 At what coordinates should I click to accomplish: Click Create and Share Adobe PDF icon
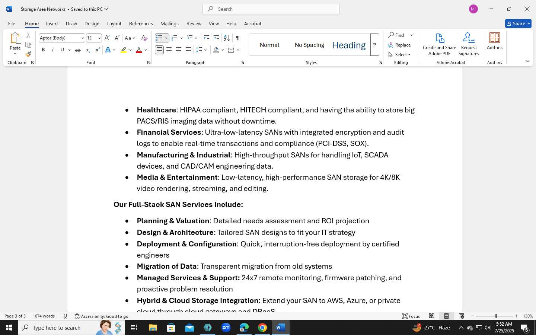click(440, 44)
